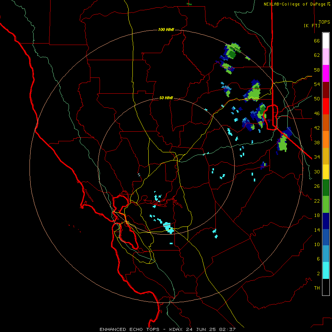Click the legend value "30"
The height and width of the screenshot is (332, 332).
pyautogui.click(x=317, y=172)
